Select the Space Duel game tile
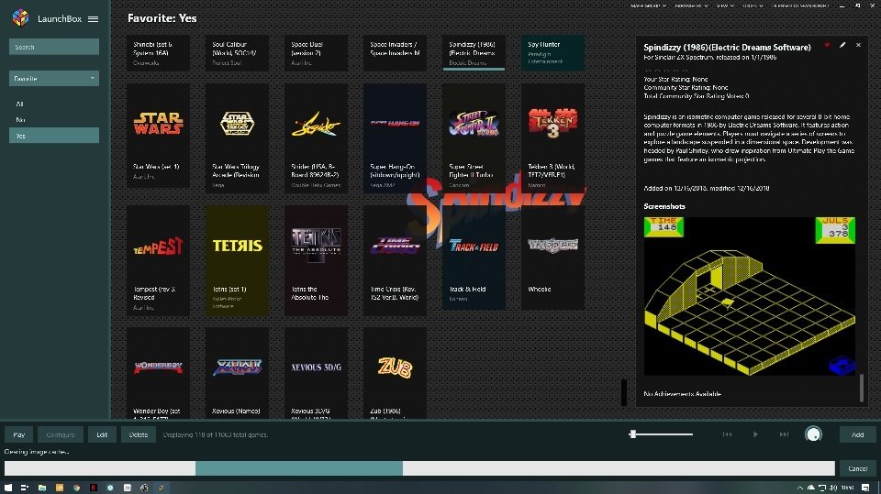This screenshot has height=494, width=881. [x=316, y=53]
